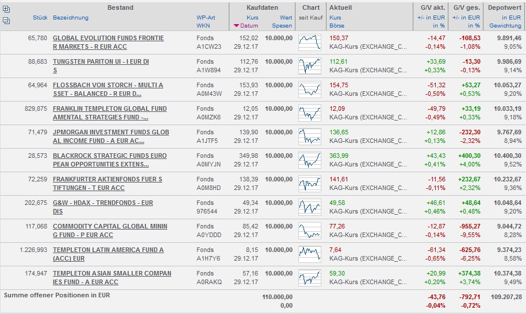Sort by Wert column header
The image size is (526, 314).
(x=286, y=17)
